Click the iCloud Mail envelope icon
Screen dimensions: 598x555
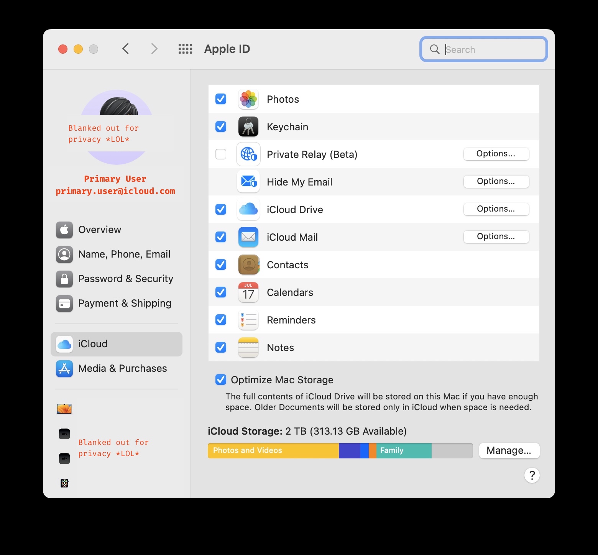point(248,237)
